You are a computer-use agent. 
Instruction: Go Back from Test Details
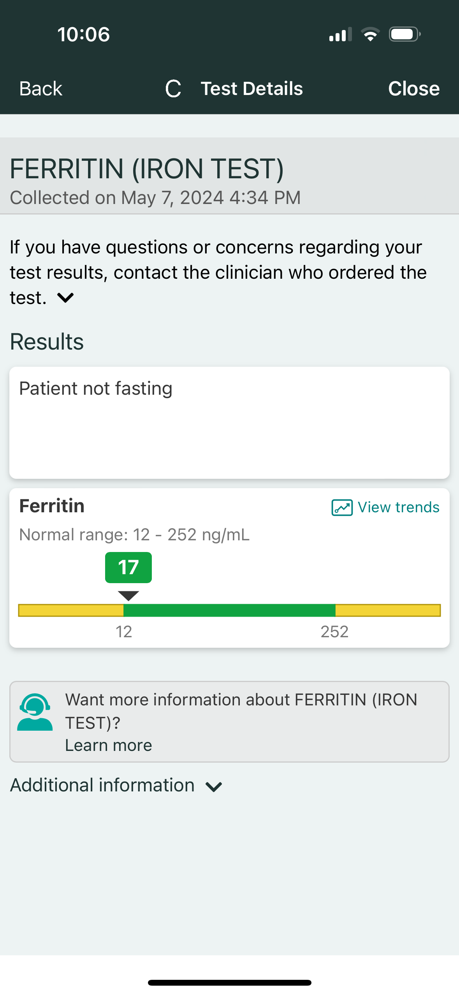(x=41, y=89)
